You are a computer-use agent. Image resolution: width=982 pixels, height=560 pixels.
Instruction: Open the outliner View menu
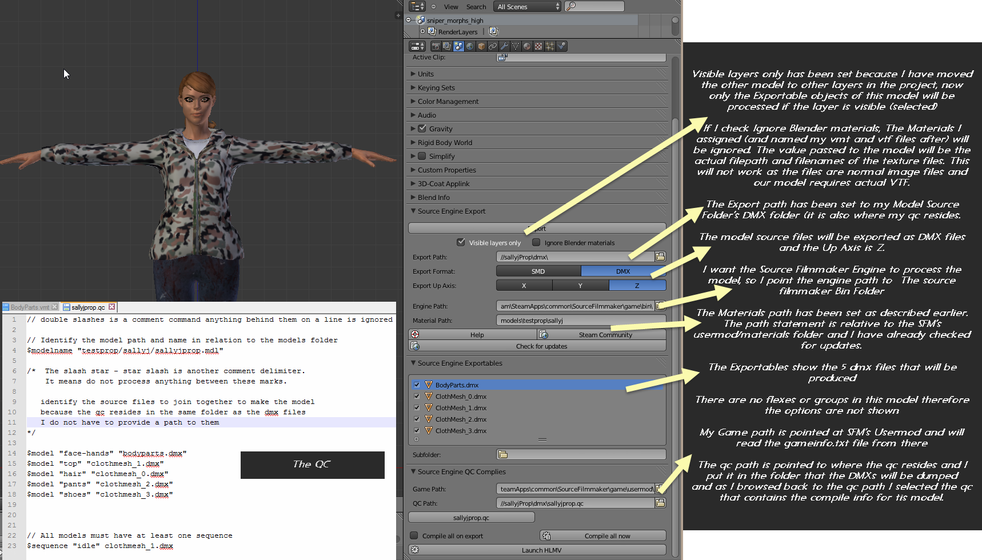[x=451, y=7]
